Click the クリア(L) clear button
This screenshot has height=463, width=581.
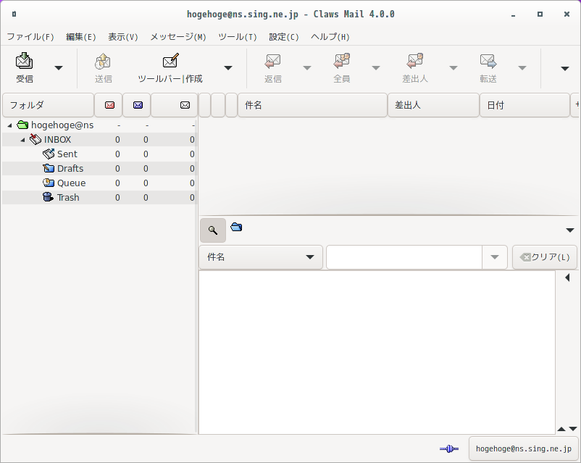[x=545, y=257]
